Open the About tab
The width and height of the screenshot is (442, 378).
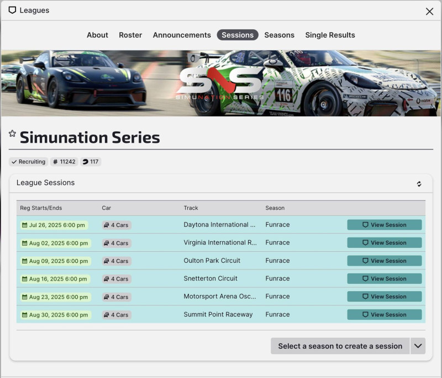[97, 35]
